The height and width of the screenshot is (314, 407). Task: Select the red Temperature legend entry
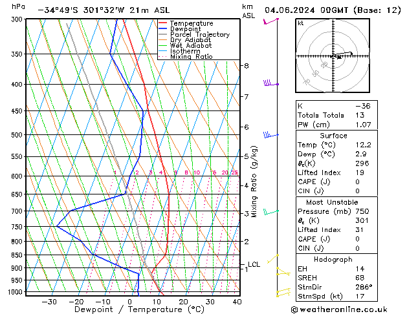pyautogui.click(x=191, y=23)
